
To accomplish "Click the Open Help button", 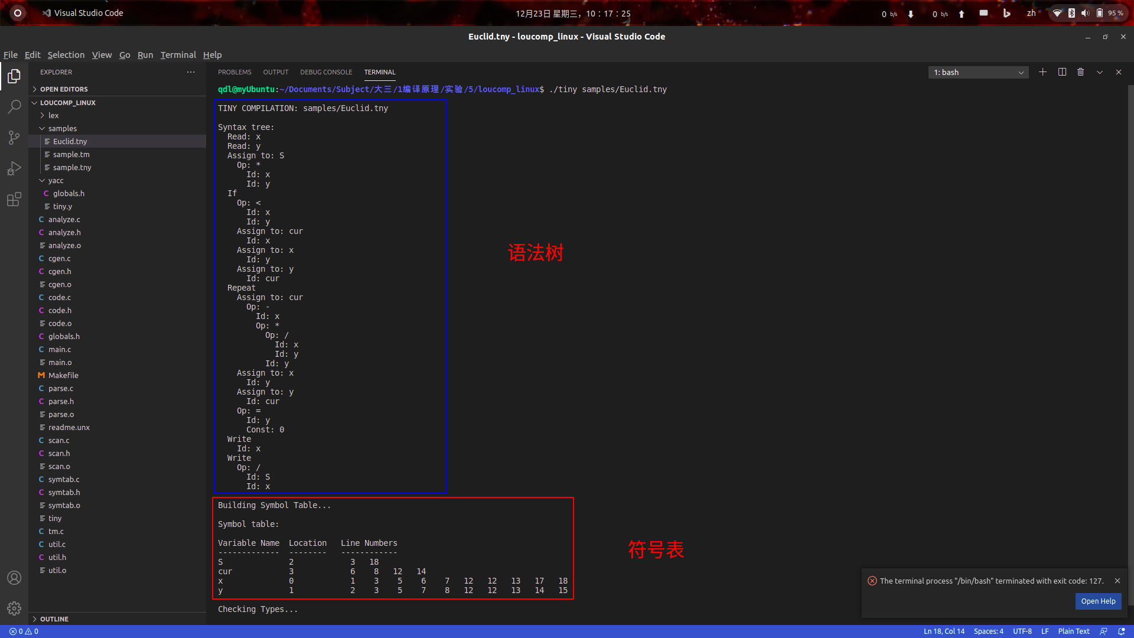I will [1098, 601].
